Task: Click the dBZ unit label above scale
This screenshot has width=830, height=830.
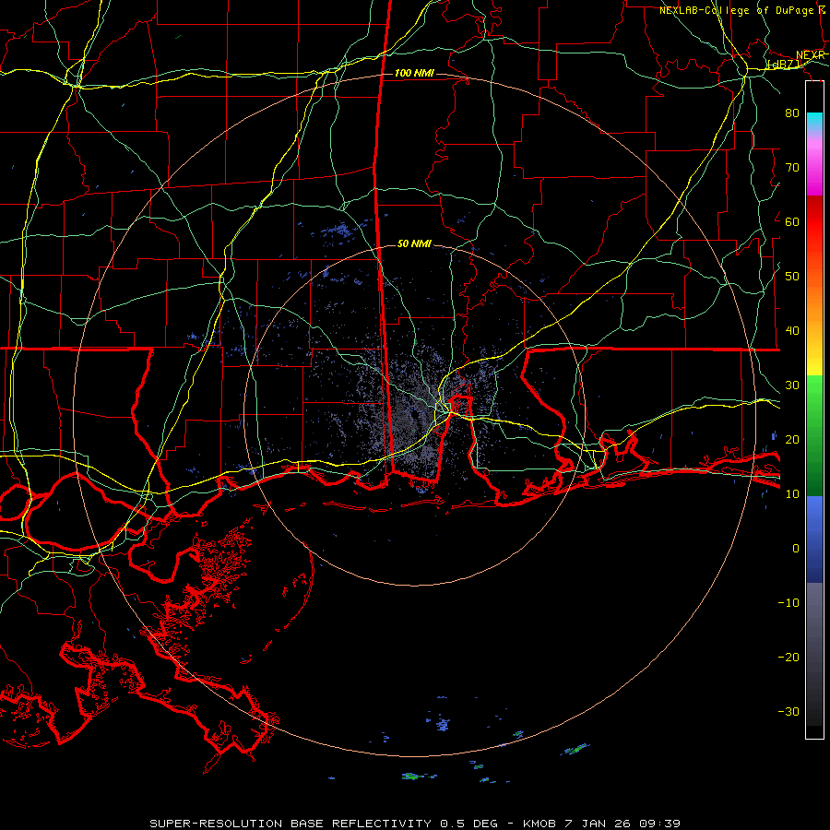Action: [785, 64]
